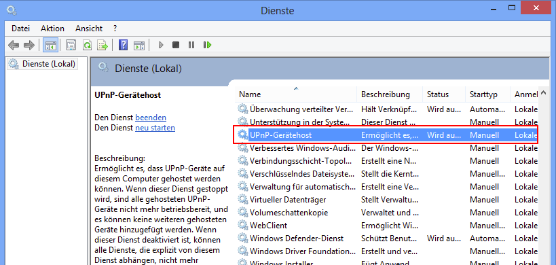The width and height of the screenshot is (556, 265).
Task: Select the Verbindungsschicht-Topol... service
Action: [301, 161]
